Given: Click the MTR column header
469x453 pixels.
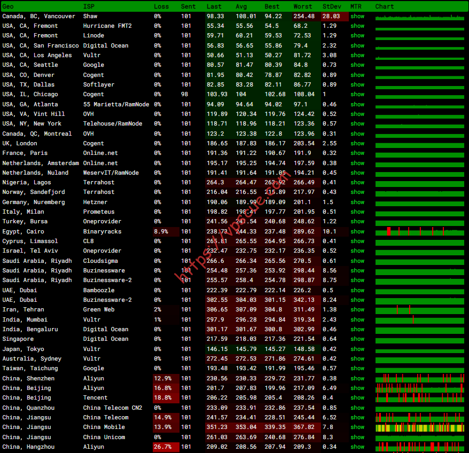Looking at the screenshot, I should 356,6.
